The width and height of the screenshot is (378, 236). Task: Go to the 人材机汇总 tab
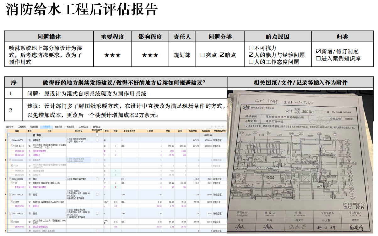[84, 127]
